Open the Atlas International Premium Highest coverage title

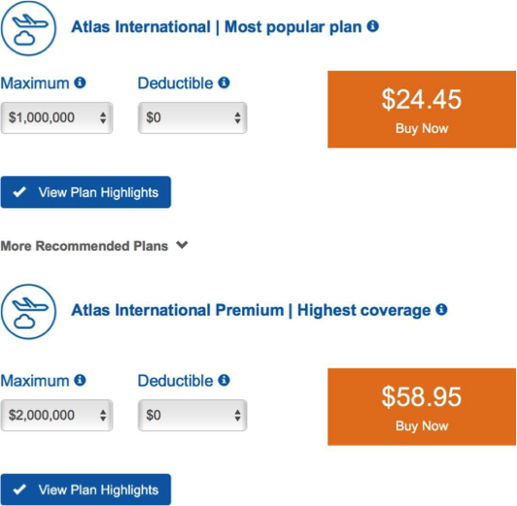pyautogui.click(x=251, y=311)
